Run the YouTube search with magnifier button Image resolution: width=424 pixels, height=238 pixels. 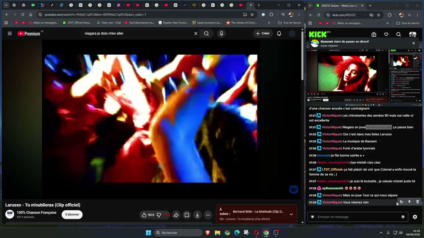coord(206,33)
